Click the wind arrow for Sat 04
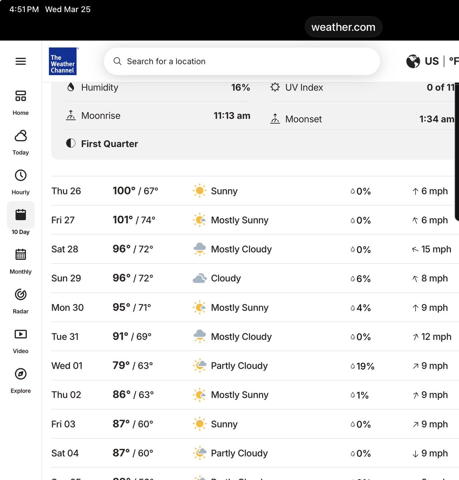459x480 pixels. coord(415,454)
